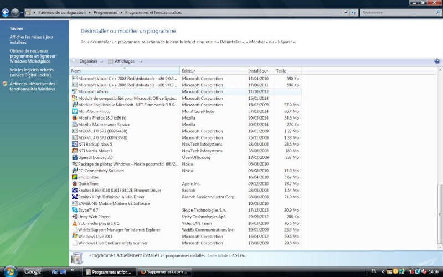Expand breadcrumb arrow after Programmes
The width and height of the screenshot is (443, 277).
121,12
